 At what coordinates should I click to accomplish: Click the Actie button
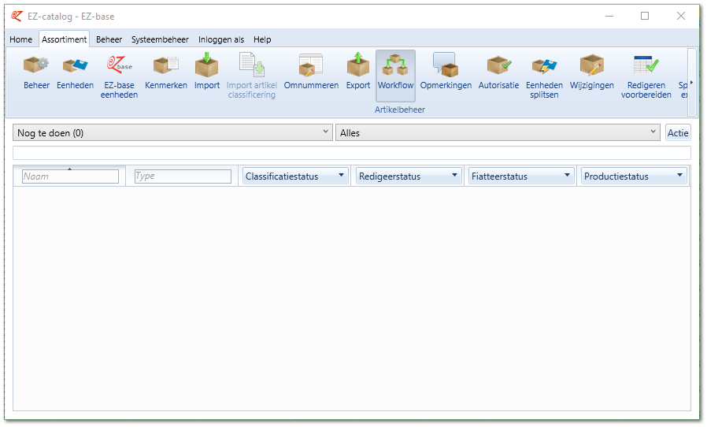coord(678,132)
